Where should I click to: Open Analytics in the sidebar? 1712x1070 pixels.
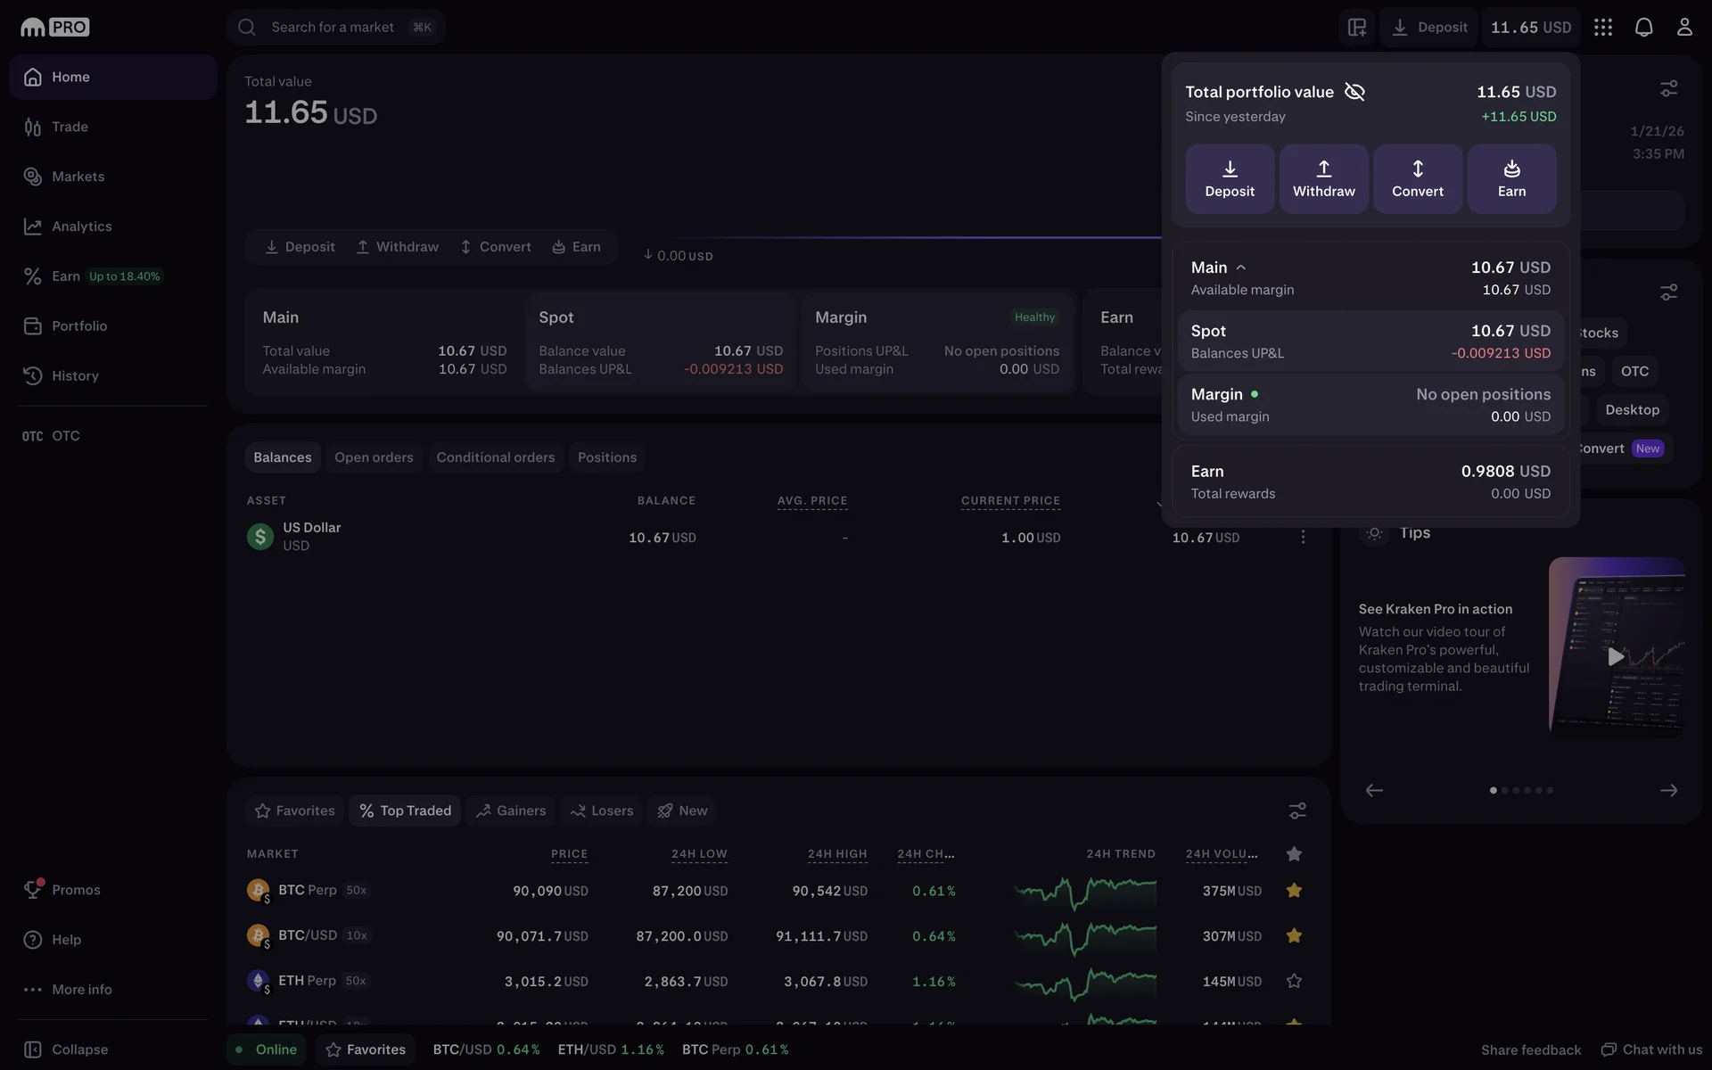pos(81,226)
